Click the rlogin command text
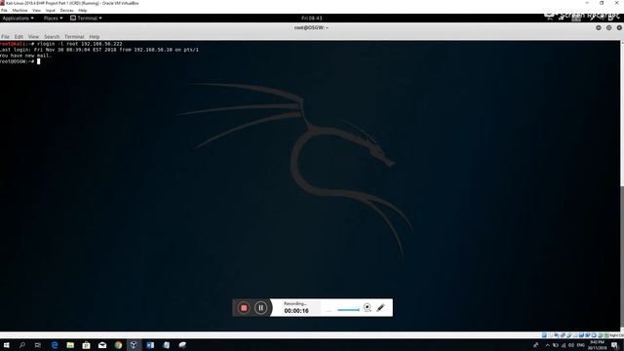The height and width of the screenshot is (351, 624). [x=80, y=44]
